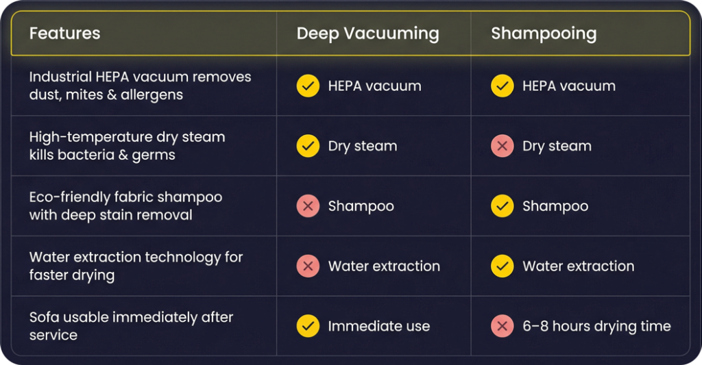Click the Immediate use label
This screenshot has width=702, height=365.
(x=378, y=326)
